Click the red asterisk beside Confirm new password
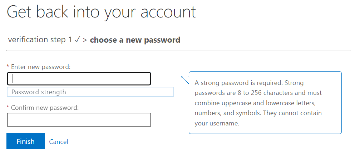Image resolution: width=355 pixels, height=156 pixels. pyautogui.click(x=8, y=107)
